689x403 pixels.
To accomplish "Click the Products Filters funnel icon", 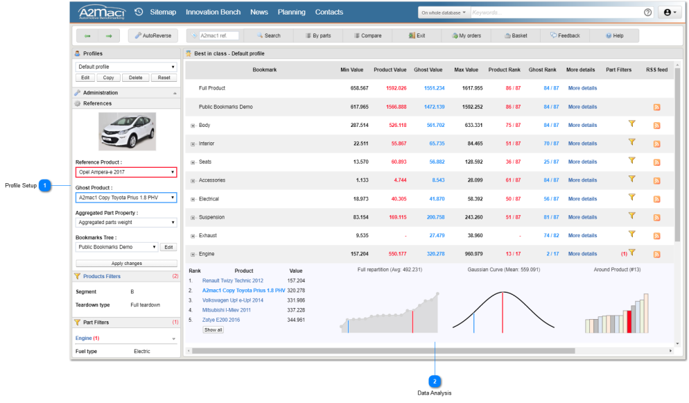I will coord(78,277).
